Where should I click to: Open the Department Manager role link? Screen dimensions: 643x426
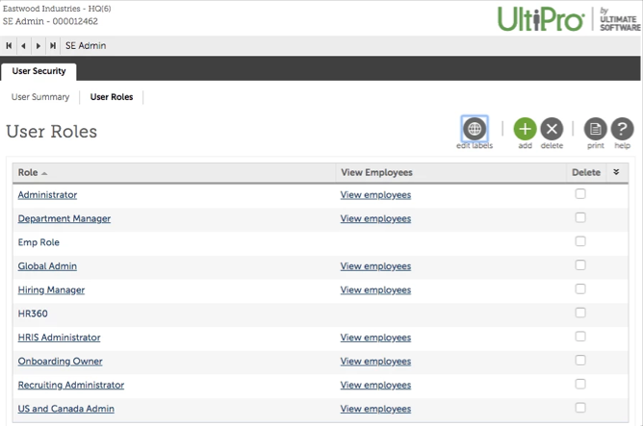(x=64, y=218)
